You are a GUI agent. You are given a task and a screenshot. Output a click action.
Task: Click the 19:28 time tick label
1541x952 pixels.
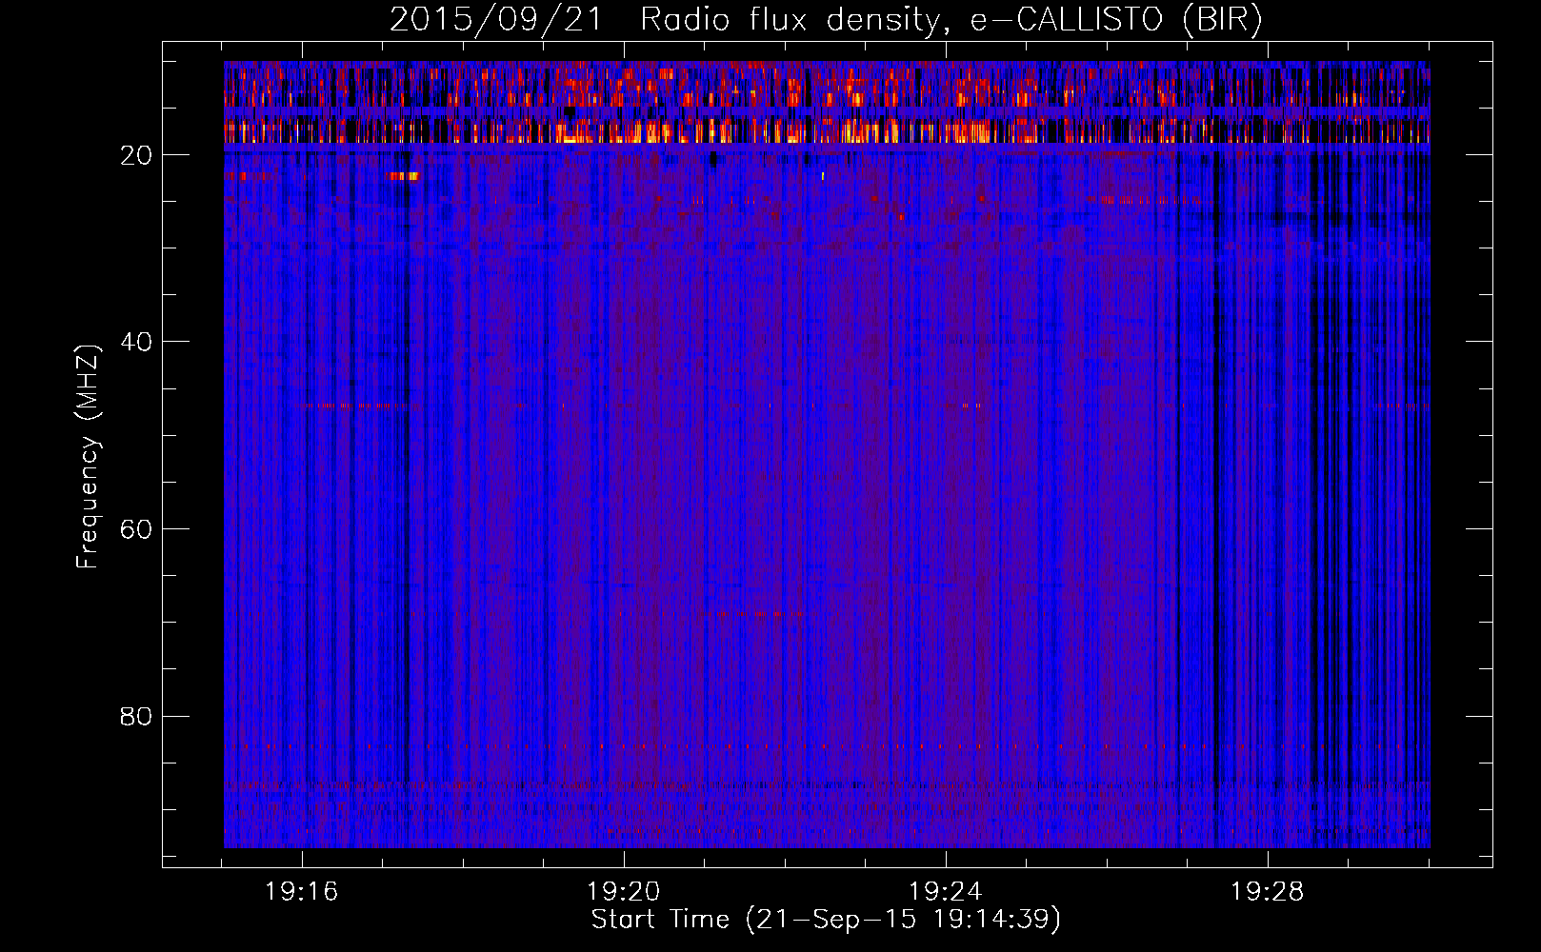point(1268,892)
